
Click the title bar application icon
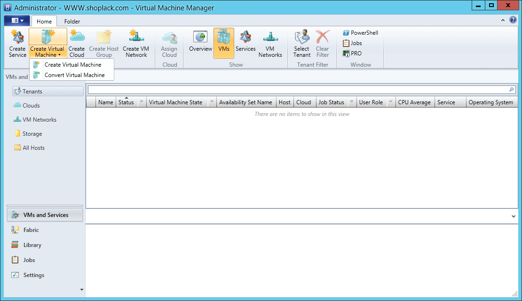[8, 8]
